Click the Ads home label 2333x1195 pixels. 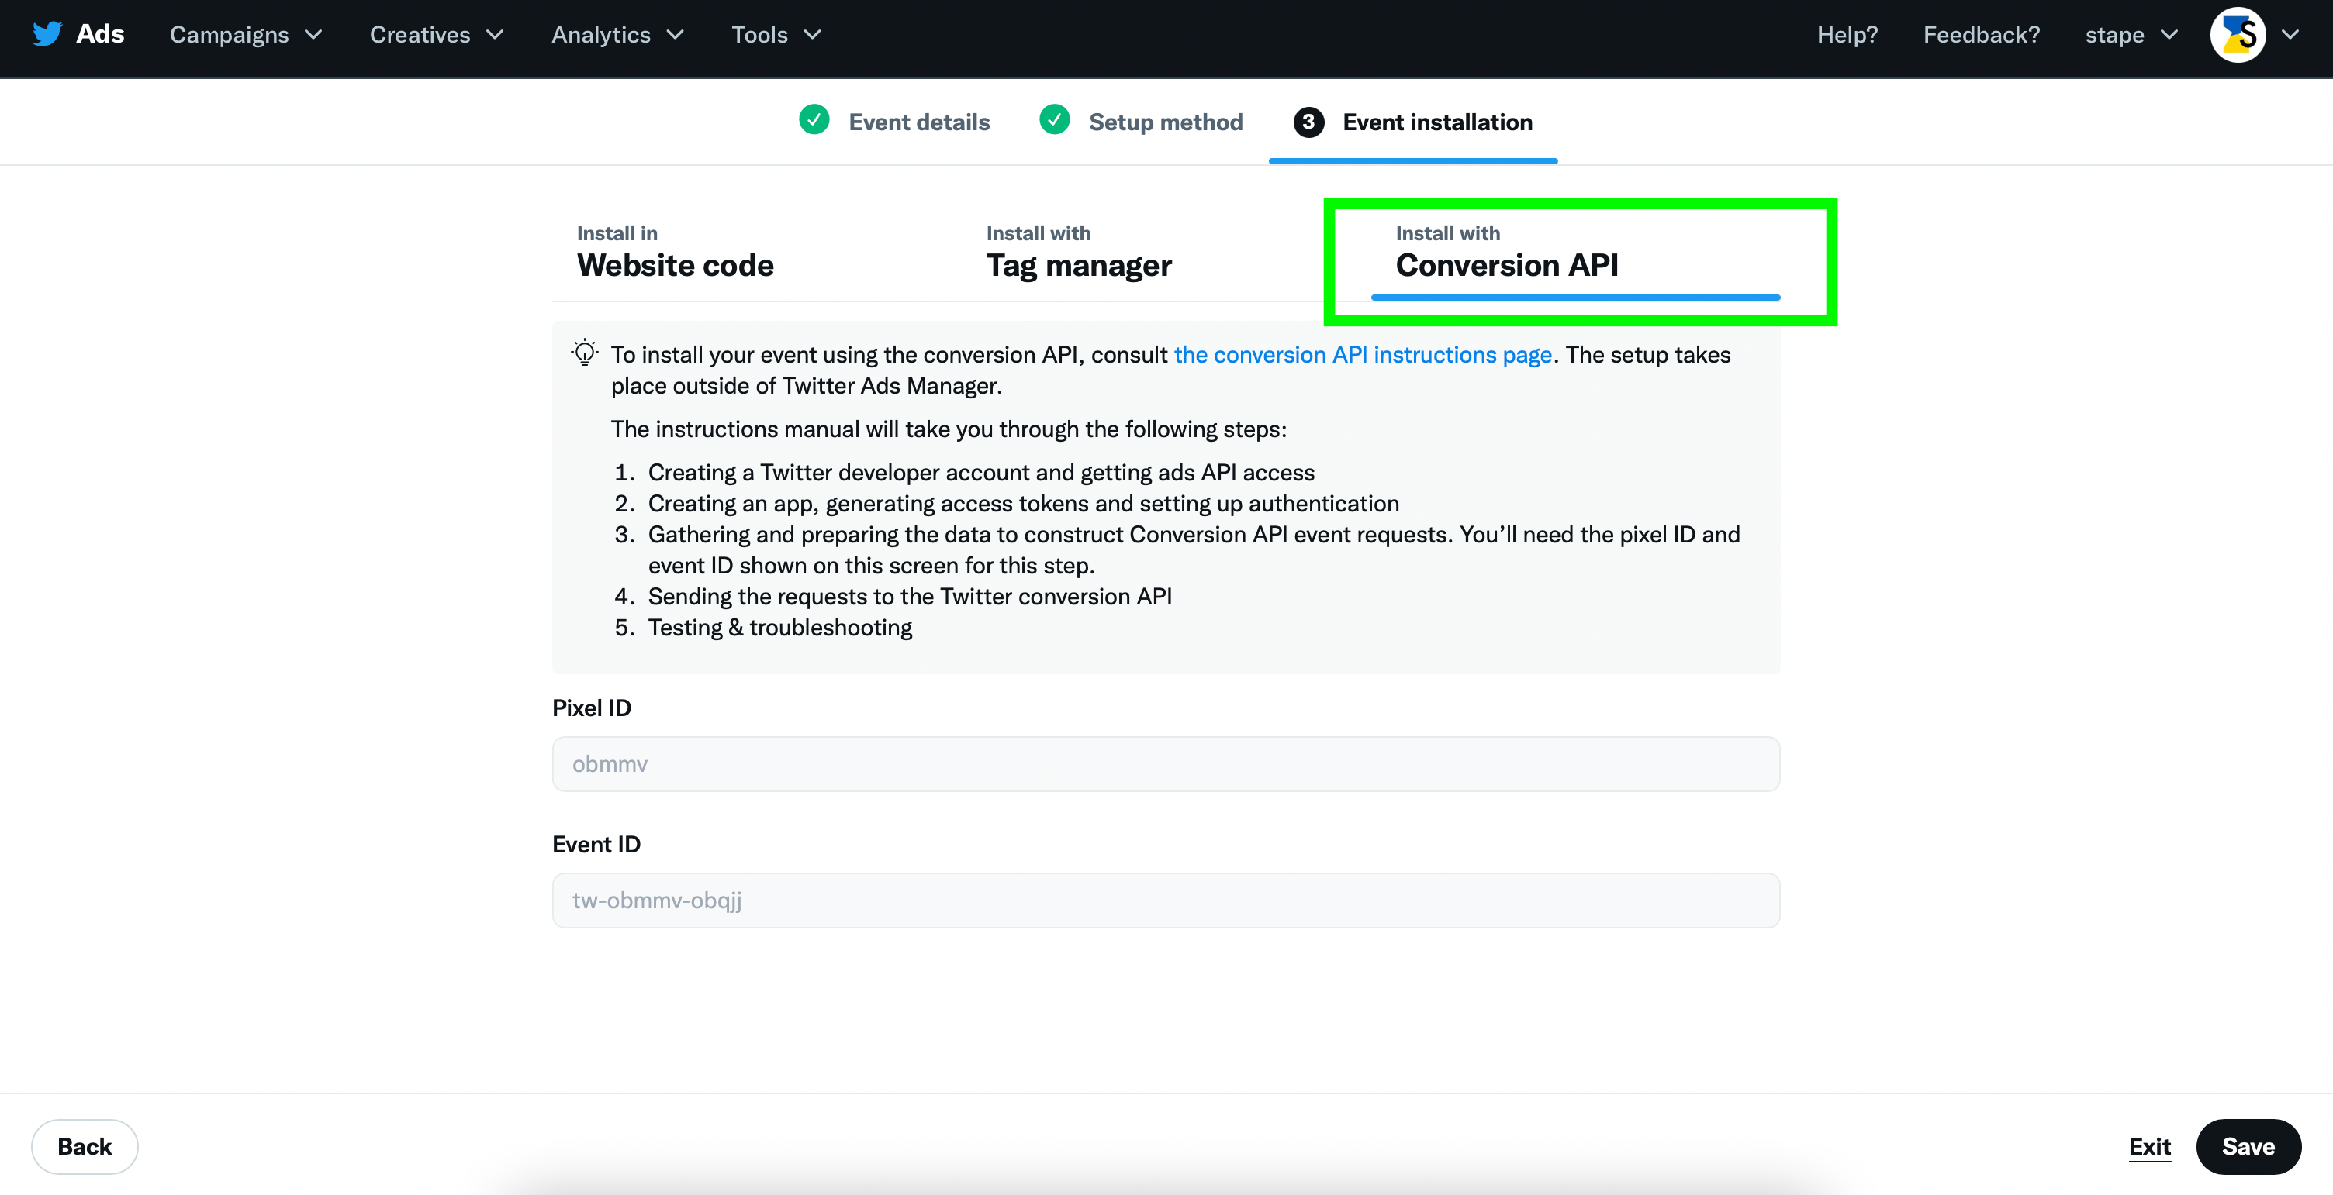pos(99,34)
